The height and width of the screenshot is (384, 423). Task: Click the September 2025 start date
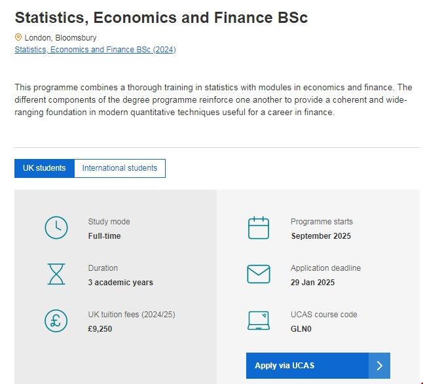coord(321,236)
